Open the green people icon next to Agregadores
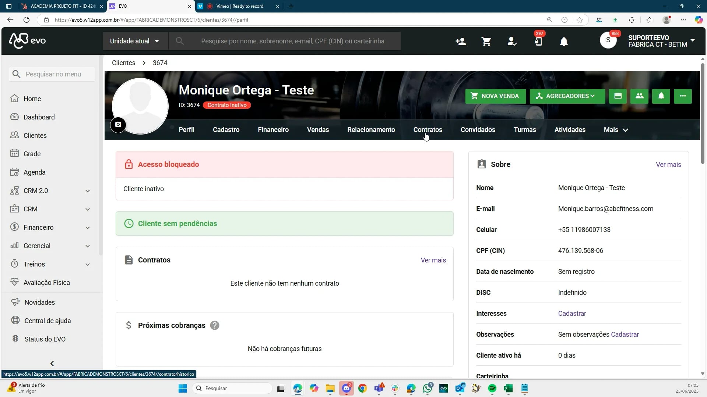This screenshot has height=397, width=707. point(639,96)
